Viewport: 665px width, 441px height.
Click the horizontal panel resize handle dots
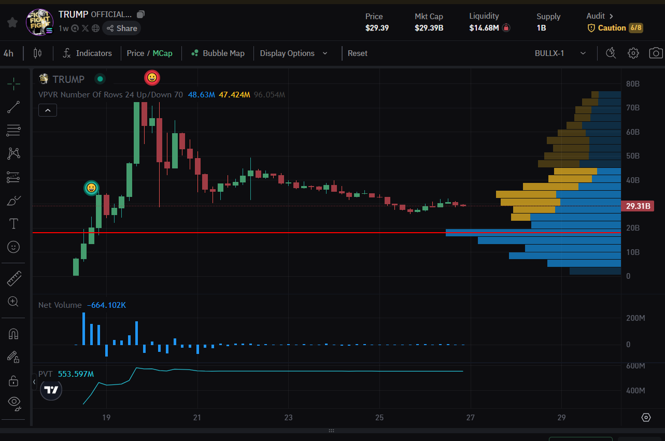pos(332,431)
